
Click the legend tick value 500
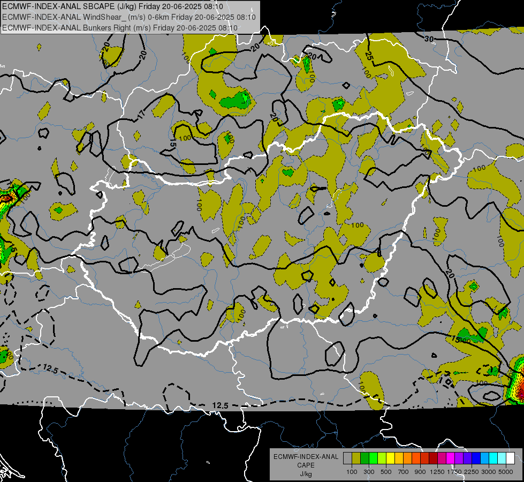(x=386, y=472)
